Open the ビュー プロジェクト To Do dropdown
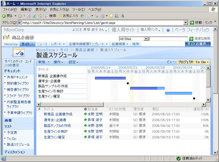This screenshot has height=162, width=219. coord(193,62)
